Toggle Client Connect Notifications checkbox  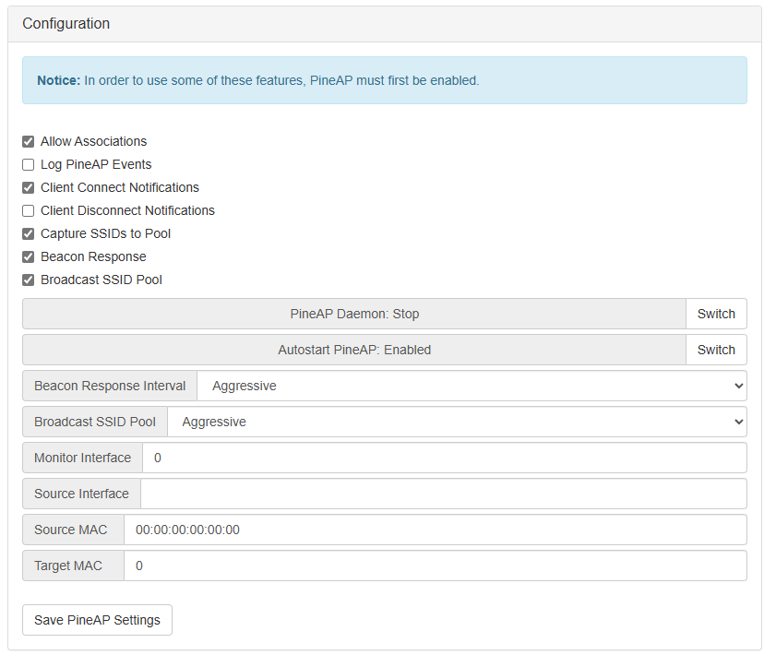click(x=29, y=187)
